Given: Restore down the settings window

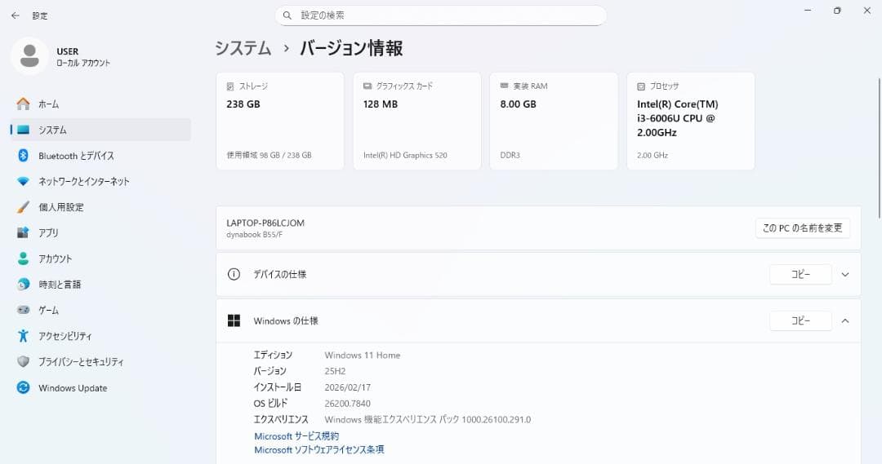Looking at the screenshot, I should [x=837, y=11].
